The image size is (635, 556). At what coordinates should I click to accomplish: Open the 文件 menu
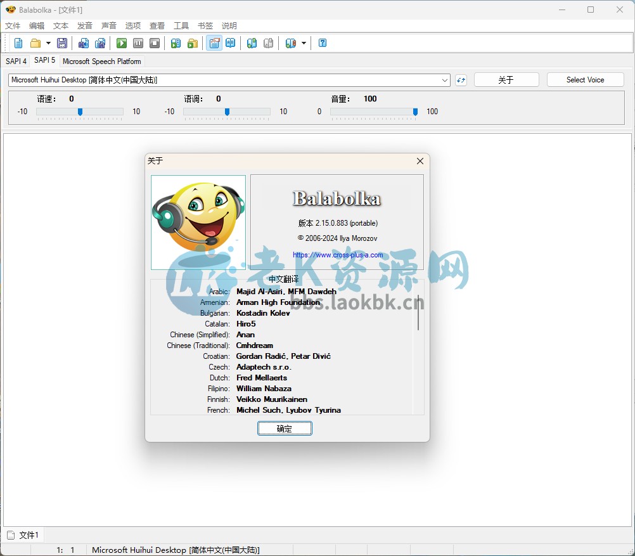(13, 26)
